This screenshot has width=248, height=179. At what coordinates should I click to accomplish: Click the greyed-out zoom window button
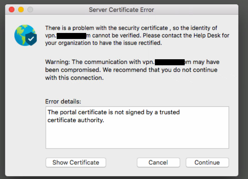(x=30, y=10)
